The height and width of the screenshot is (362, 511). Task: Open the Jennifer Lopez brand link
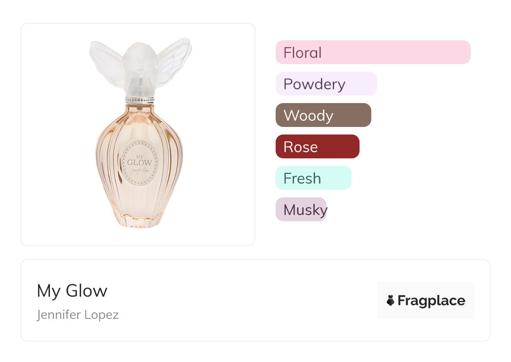pos(78,315)
